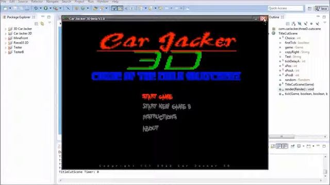Viewport: 330px width, 185px height.
Task: Select the firstTick : boolean field
Action: (297, 43)
